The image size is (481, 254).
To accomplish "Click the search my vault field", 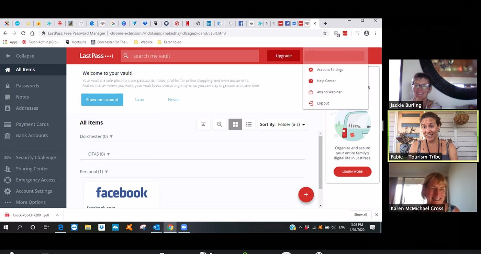I will (x=190, y=56).
